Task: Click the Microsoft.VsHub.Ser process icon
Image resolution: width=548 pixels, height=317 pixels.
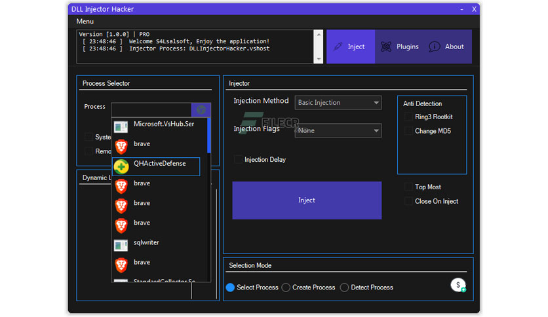Action: [x=121, y=127]
